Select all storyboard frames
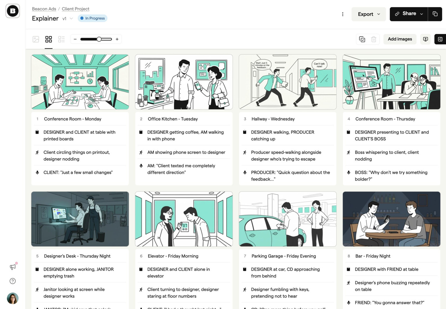This screenshot has height=309, width=446. click(x=362, y=39)
